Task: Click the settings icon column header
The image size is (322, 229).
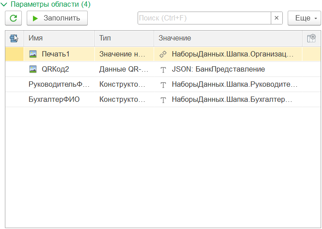Action: 311,38
